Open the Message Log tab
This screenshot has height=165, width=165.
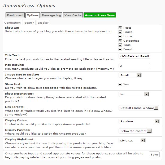[51, 15]
